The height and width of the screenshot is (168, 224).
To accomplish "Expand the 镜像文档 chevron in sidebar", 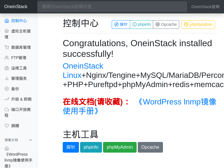I will click(31, 140).
